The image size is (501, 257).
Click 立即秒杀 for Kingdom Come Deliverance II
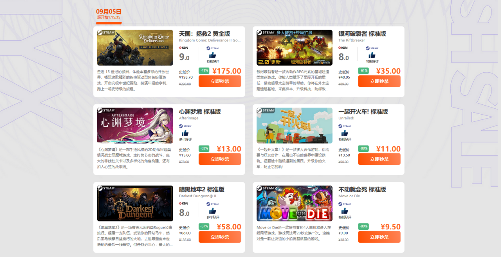[x=220, y=81]
